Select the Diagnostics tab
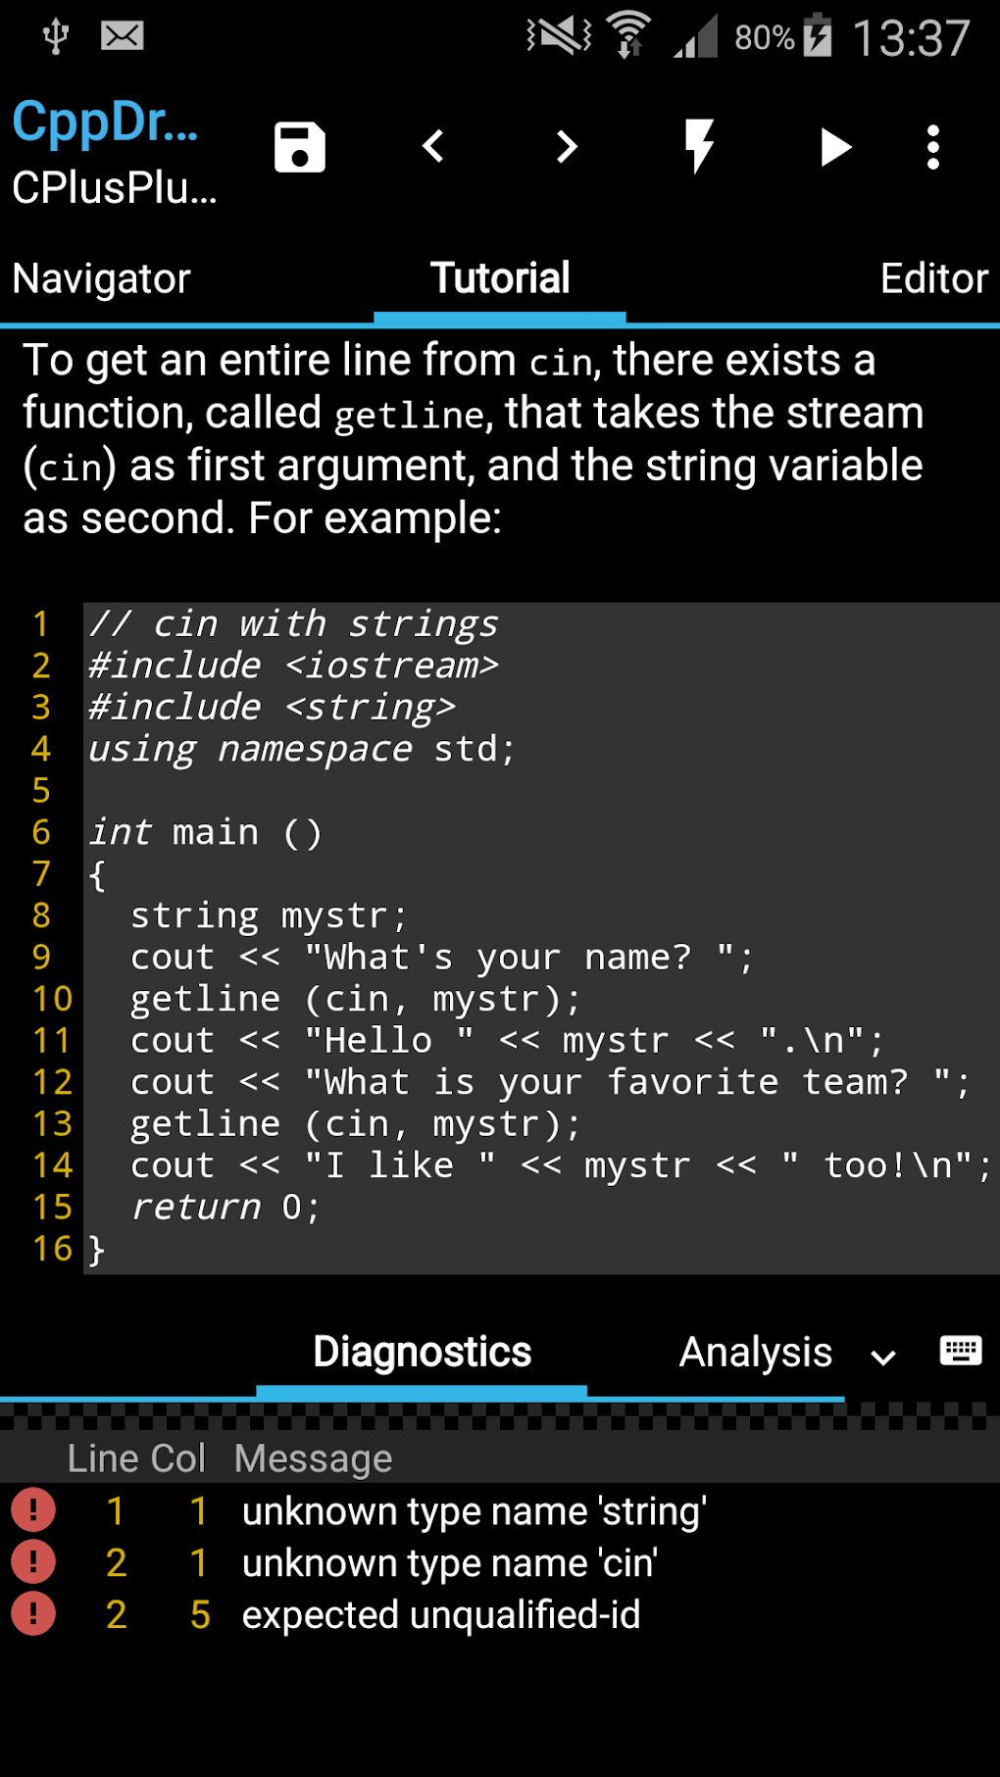 [422, 1352]
